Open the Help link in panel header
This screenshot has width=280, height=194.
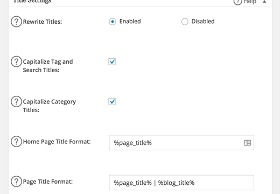point(245,2)
